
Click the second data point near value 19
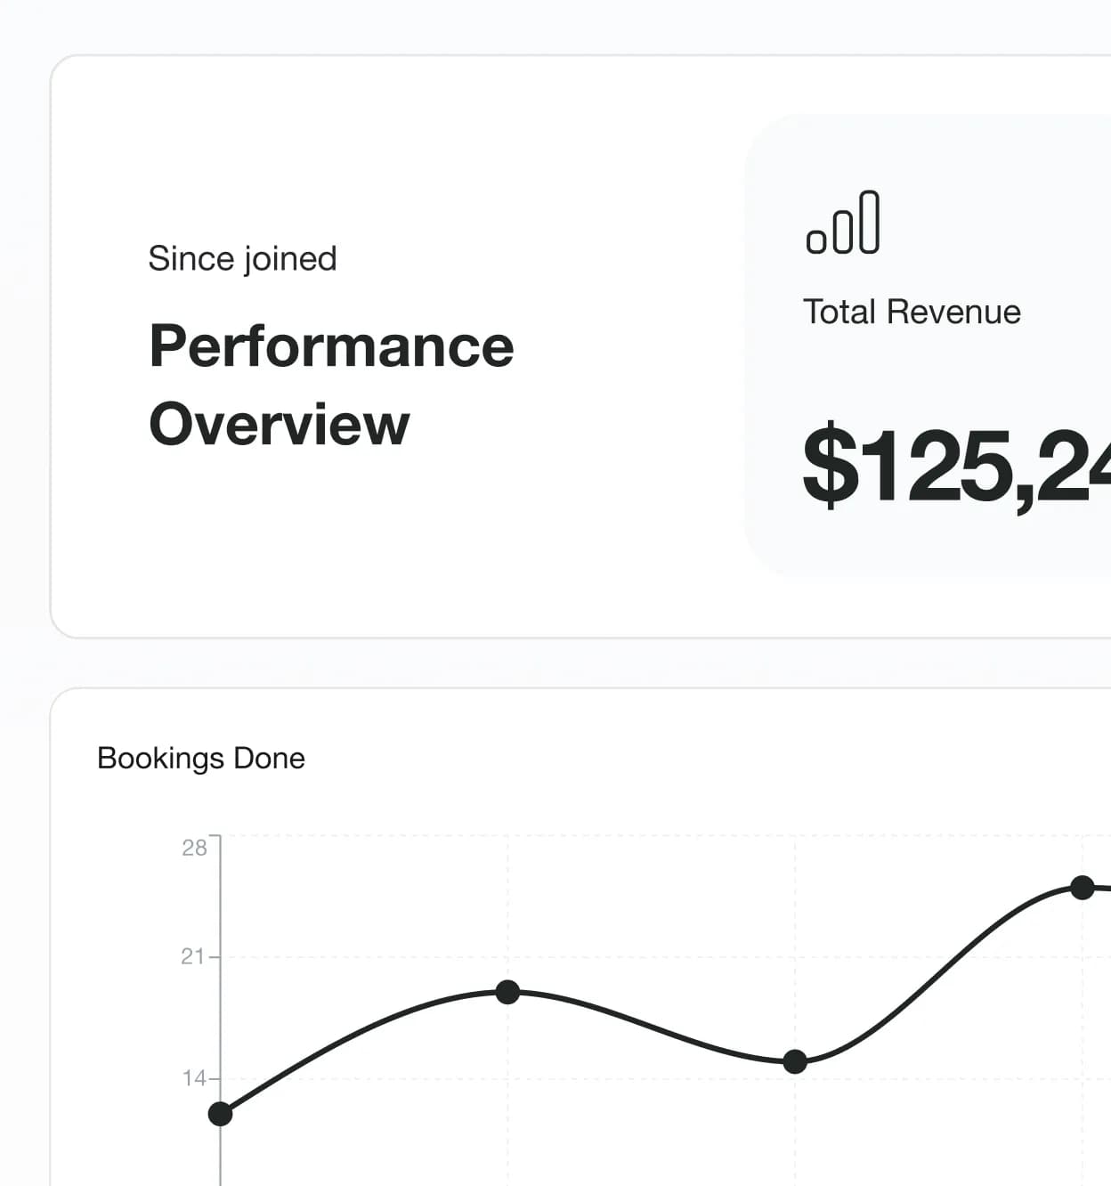pyautogui.click(x=507, y=992)
